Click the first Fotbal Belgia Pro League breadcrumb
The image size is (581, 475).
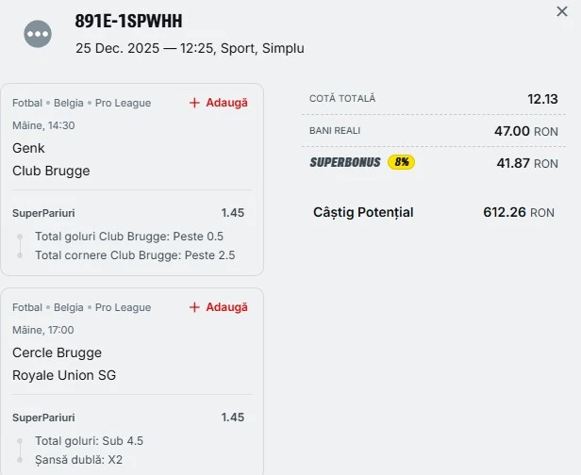tap(81, 103)
